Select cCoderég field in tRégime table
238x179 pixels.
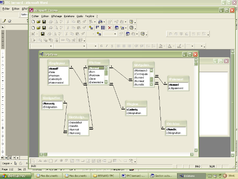(x=132, y=109)
